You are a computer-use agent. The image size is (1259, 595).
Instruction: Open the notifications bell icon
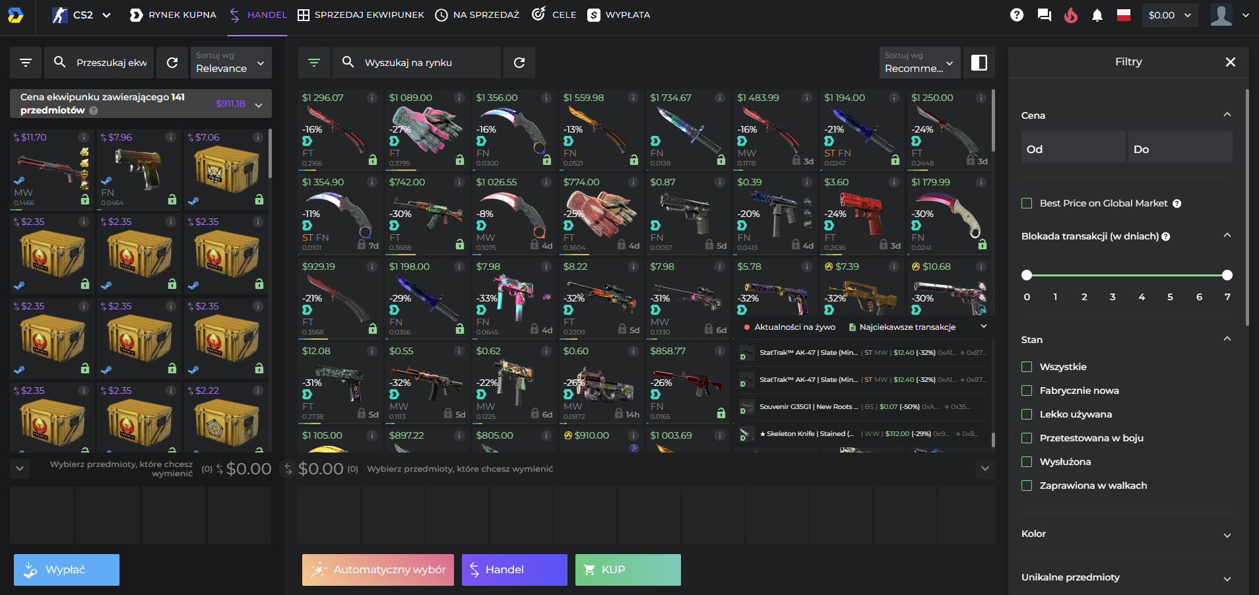click(x=1097, y=15)
